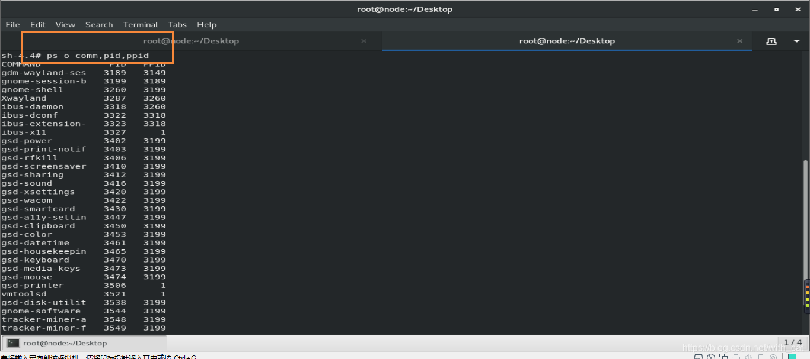Viewport: 810px width, 359px height.
Task: Click the VMware sound card status icon
Action: [748, 357]
